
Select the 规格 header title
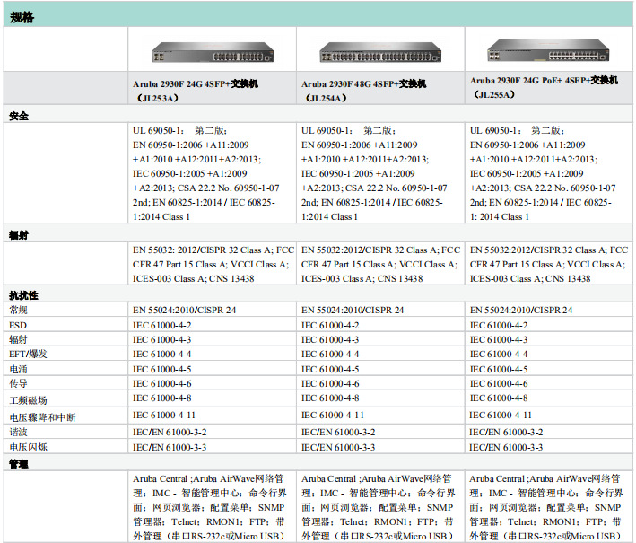coord(22,17)
